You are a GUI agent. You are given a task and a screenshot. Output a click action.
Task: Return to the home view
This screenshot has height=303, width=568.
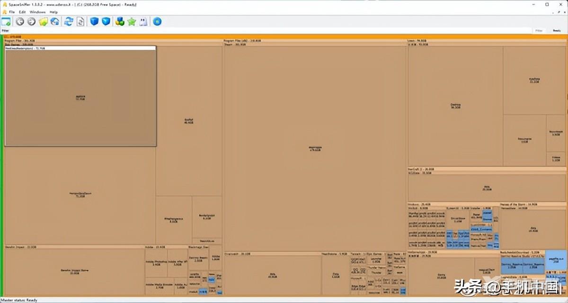point(55,21)
